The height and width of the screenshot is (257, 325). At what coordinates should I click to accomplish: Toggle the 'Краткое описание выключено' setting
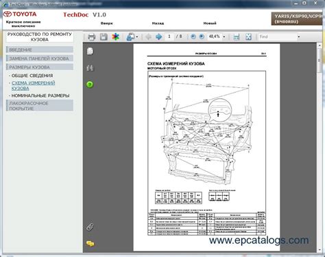pos(23,24)
